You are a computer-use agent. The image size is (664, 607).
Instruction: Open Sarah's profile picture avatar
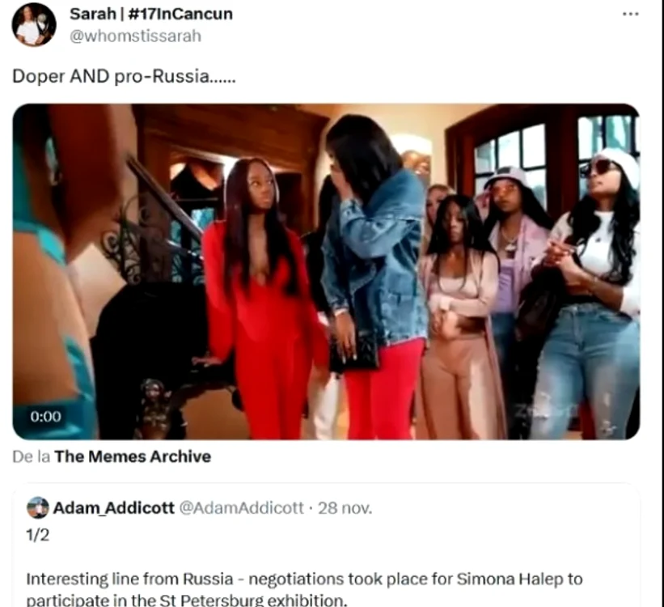point(34,24)
